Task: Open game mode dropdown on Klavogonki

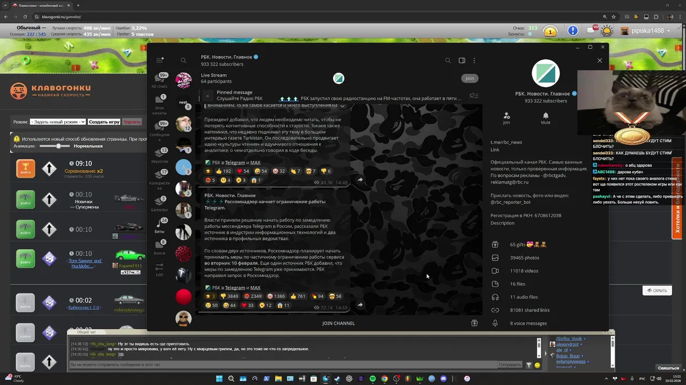Action: [58, 122]
